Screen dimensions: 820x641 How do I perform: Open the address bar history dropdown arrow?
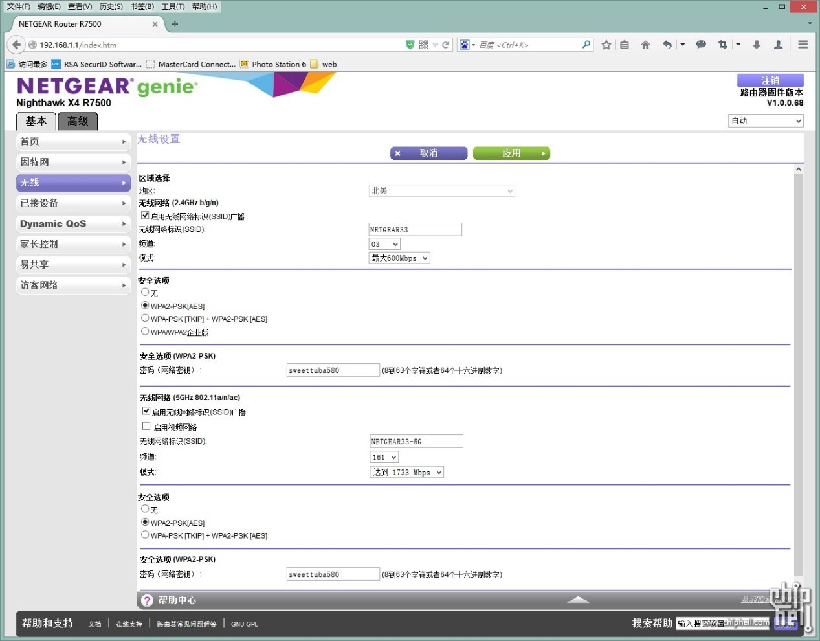click(x=436, y=45)
